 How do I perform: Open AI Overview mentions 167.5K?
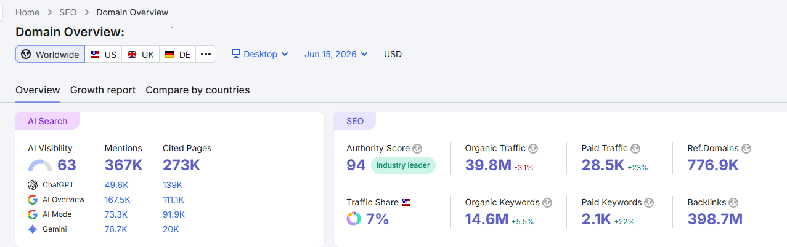pos(118,200)
